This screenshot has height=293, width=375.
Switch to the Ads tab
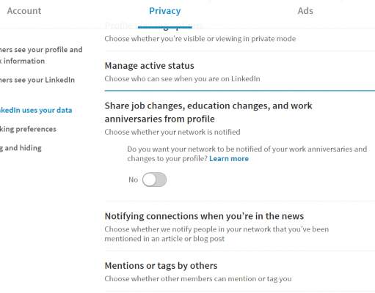[x=305, y=11]
